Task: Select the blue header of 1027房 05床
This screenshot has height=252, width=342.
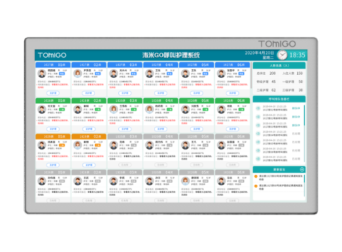Action: tap(197, 65)
